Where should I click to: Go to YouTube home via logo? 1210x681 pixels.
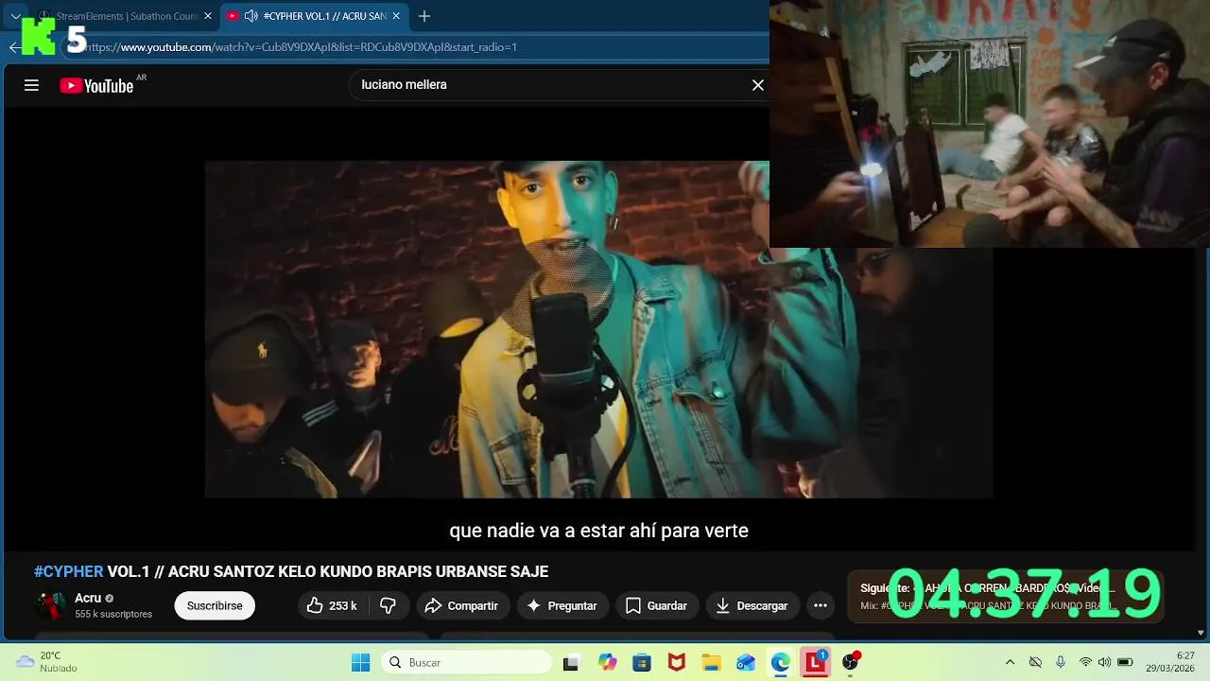point(96,85)
